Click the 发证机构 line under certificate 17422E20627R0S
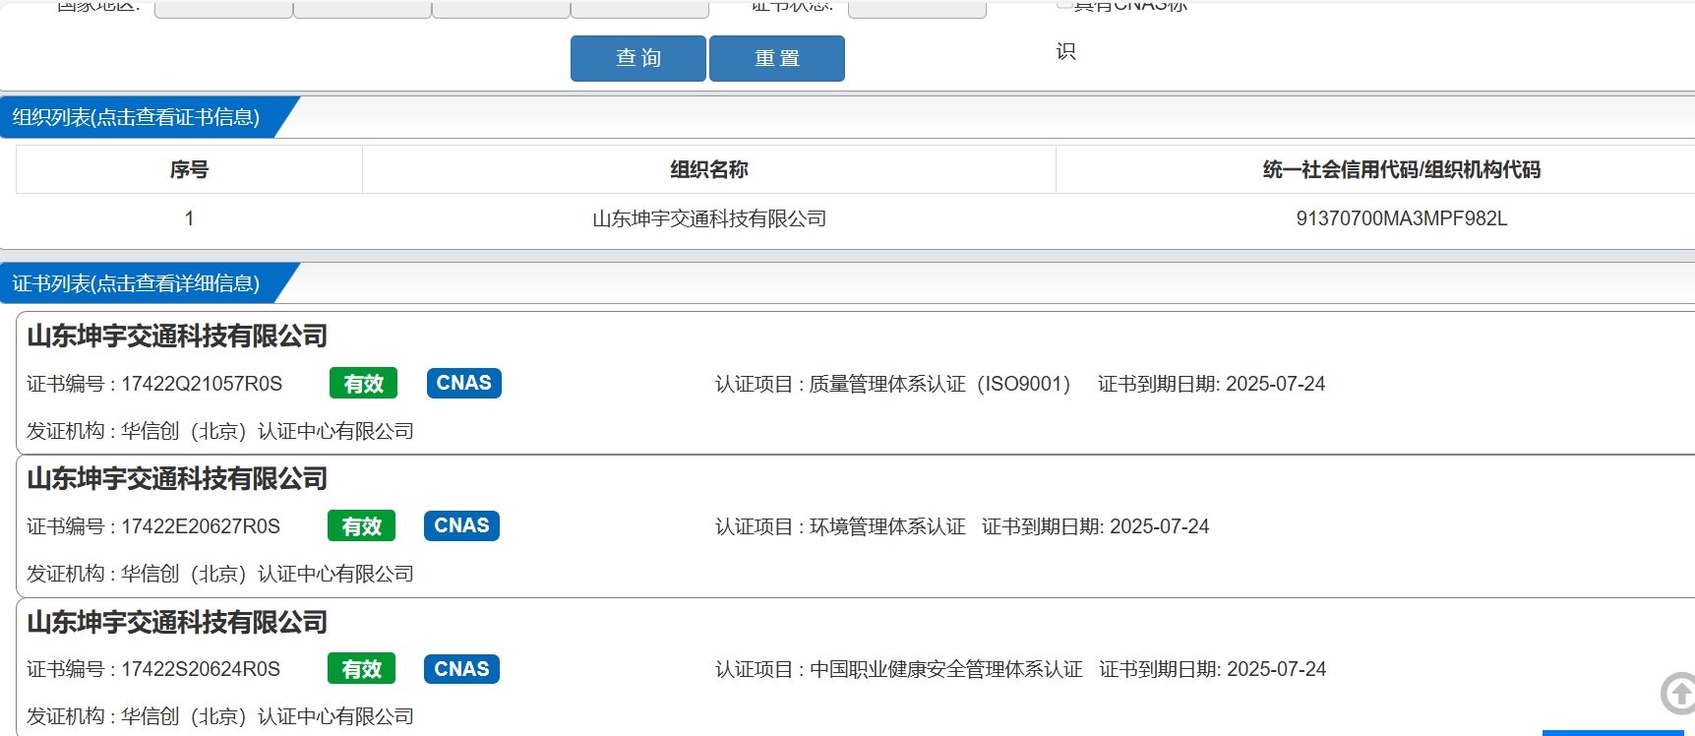Image resolution: width=1695 pixels, height=736 pixels. tap(220, 574)
